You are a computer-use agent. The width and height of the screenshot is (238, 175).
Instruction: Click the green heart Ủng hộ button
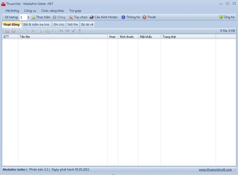coord(227,17)
